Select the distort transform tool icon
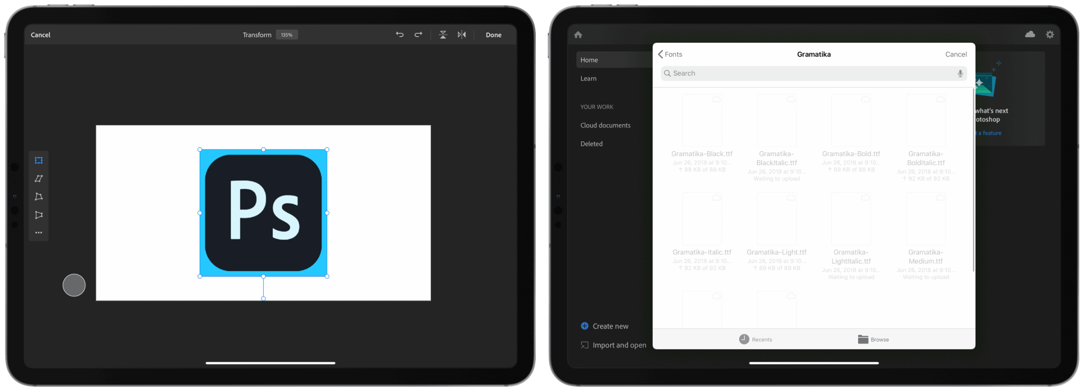This screenshot has width=1085, height=392. (x=38, y=197)
